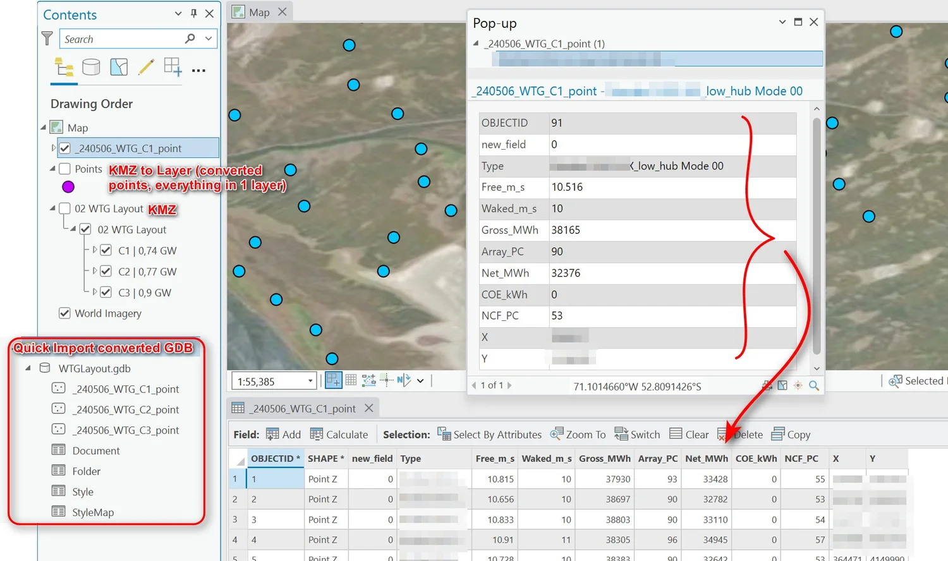Switch to the Map view tab
Screen dimensions: 948x561
(x=258, y=11)
